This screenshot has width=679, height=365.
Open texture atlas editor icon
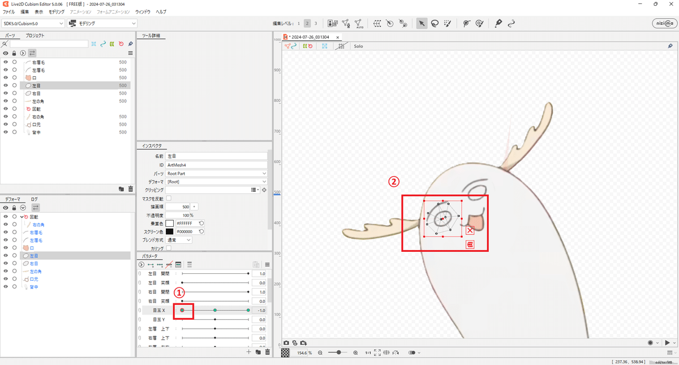(x=332, y=23)
